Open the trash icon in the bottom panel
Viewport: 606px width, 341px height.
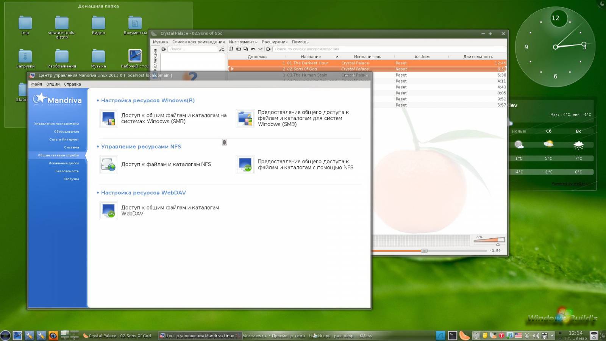[x=594, y=335]
